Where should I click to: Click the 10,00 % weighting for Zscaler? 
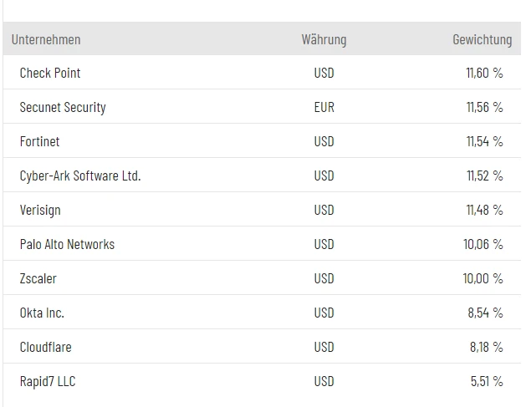click(482, 279)
